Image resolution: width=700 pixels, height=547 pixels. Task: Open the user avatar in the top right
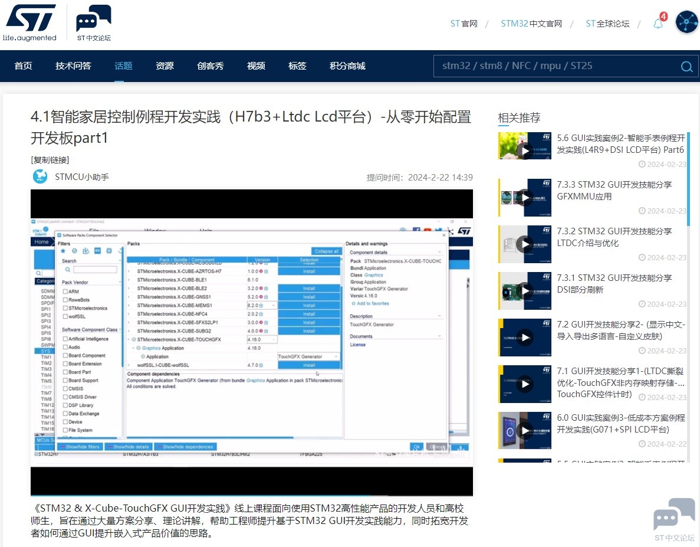point(687,21)
